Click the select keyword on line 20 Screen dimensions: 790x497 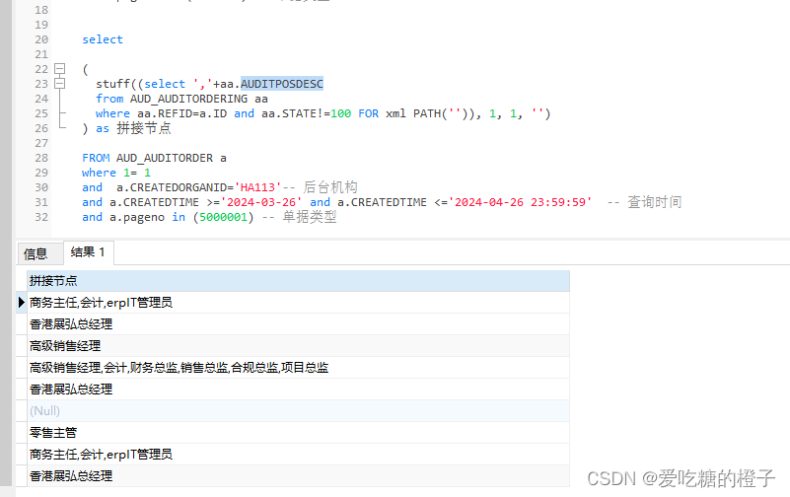[103, 39]
